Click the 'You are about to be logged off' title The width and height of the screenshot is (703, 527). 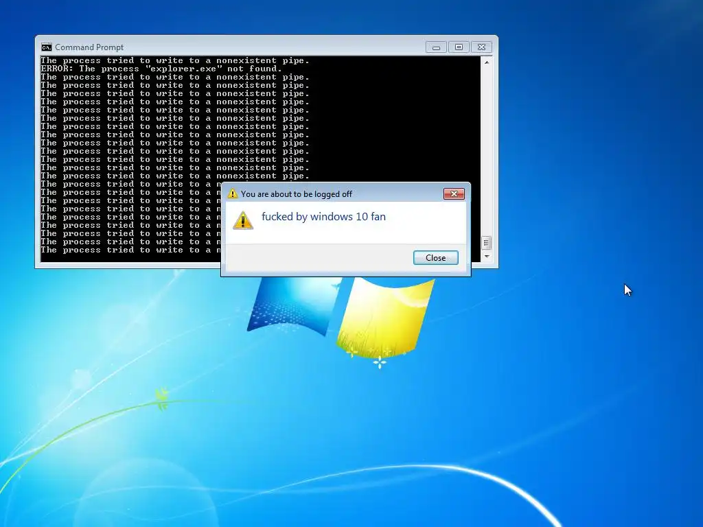tap(297, 194)
